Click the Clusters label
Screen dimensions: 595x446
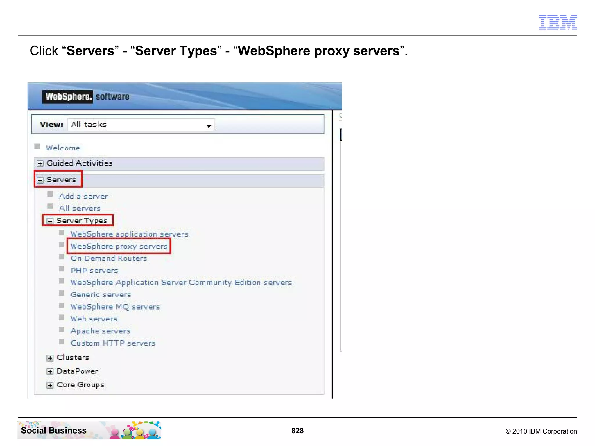click(x=73, y=357)
